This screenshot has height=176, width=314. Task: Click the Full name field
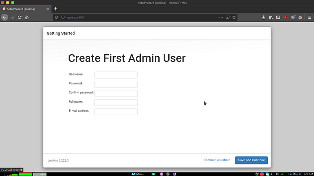tap(116, 102)
